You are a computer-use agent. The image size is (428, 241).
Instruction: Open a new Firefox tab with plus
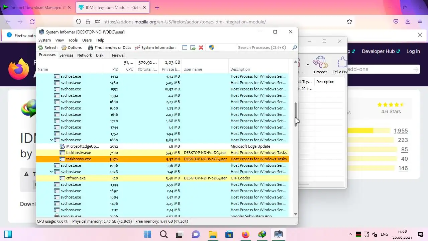(x=157, y=7)
